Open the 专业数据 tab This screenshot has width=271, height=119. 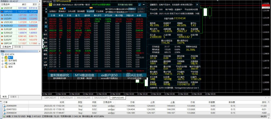pyautogui.click(x=90, y=11)
